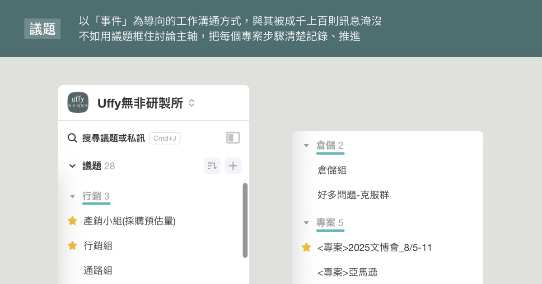Image resolution: width=542 pixels, height=284 pixels.
Task: Open the 通路組 issue
Action: tap(98, 270)
